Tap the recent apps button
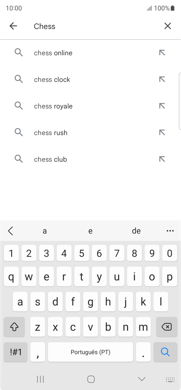This screenshot has width=181, height=390. (40, 379)
